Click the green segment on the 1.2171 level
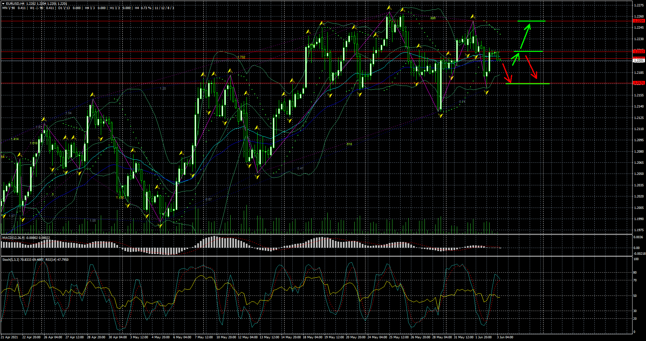 528,84
